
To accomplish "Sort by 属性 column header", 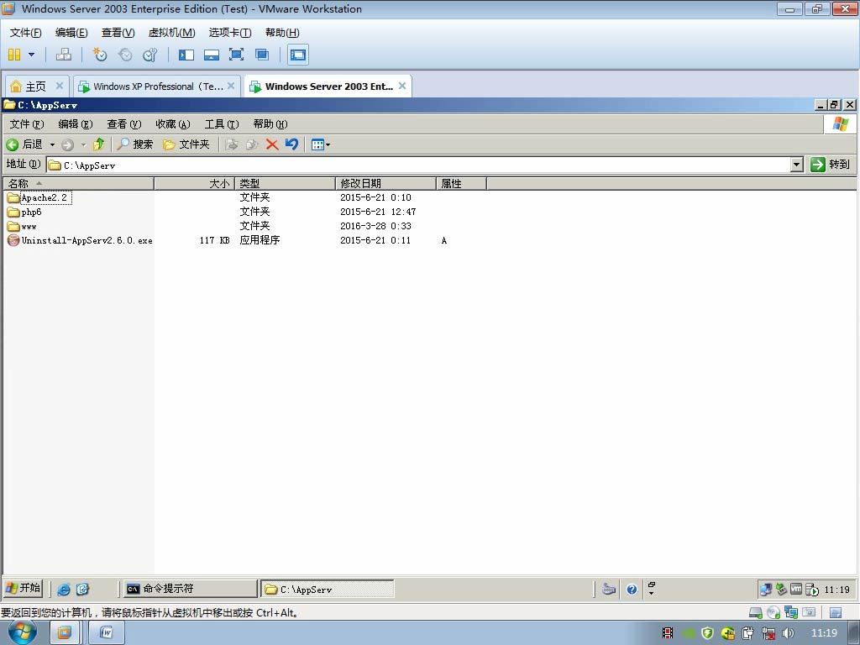I will coord(461,184).
